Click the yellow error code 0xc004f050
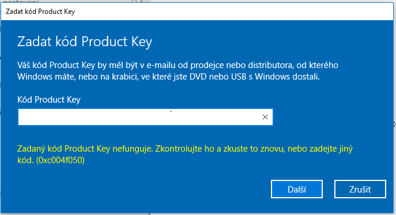 coord(61,160)
